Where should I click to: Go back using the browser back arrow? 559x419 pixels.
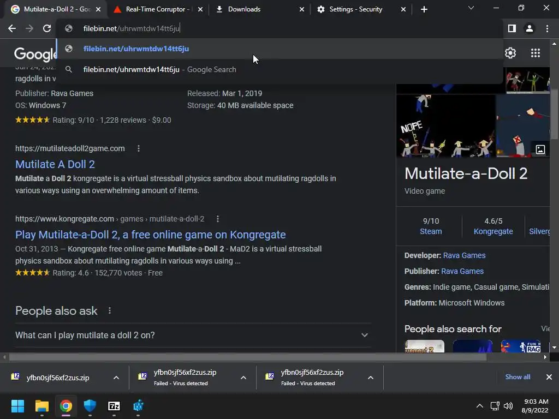click(12, 28)
